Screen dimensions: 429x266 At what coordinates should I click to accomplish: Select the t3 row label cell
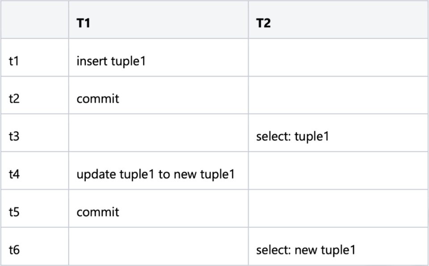point(14,136)
